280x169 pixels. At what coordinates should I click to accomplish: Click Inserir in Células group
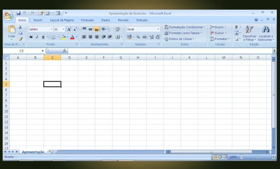218,27
